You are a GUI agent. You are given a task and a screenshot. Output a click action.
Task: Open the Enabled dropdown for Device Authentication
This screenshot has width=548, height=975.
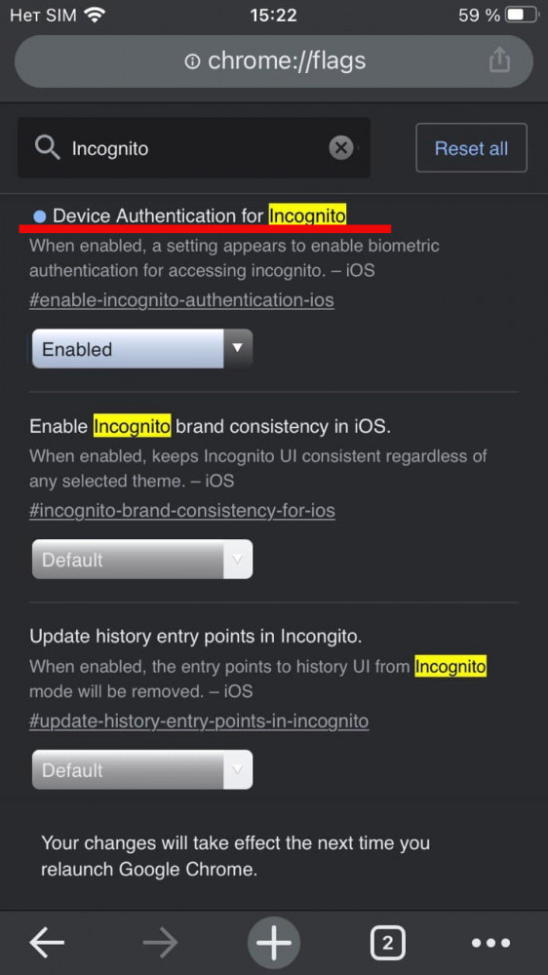coord(142,349)
